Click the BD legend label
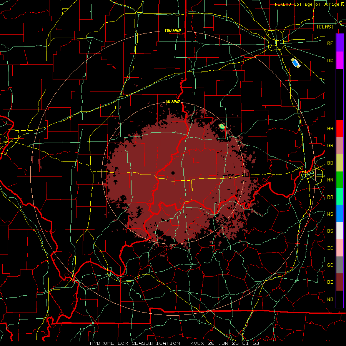The image size is (346, 346). [x=330, y=163]
